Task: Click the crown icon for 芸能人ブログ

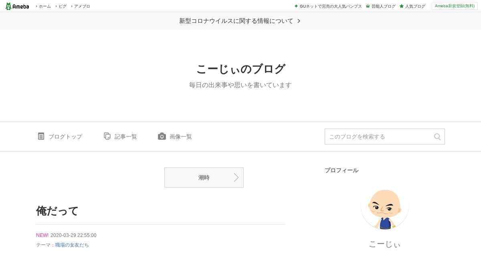Action: (x=368, y=6)
